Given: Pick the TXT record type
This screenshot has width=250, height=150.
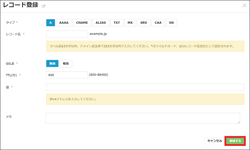Looking at the screenshot, I should point(117,23).
